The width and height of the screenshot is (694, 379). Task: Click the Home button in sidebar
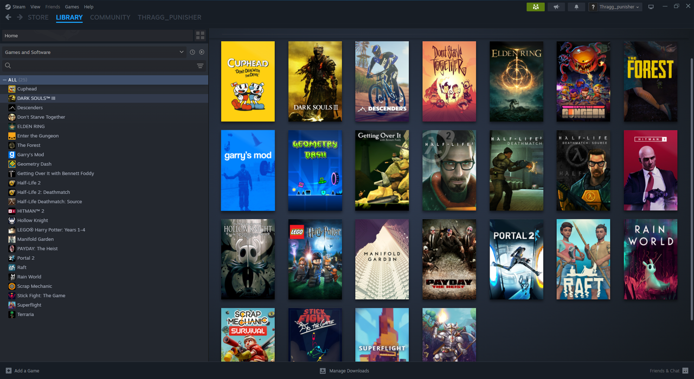click(x=98, y=35)
